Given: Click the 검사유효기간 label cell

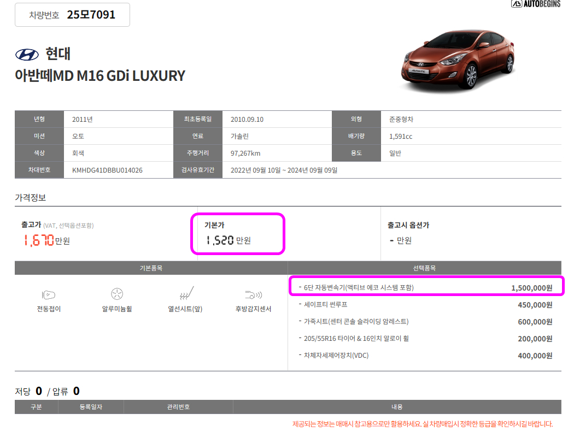Looking at the screenshot, I should coord(198,170).
